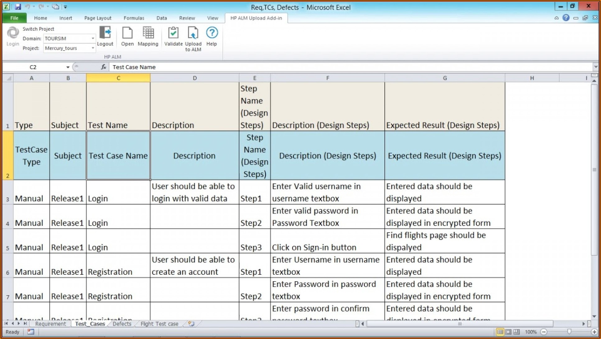Open the File menu button
This screenshot has height=339, width=601.
(14, 18)
